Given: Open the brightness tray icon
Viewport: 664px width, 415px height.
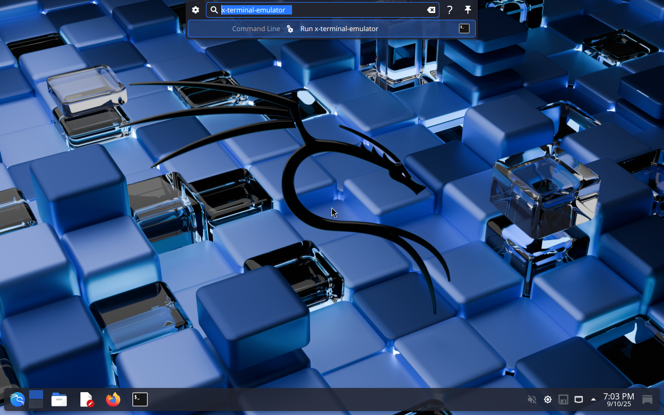Looking at the screenshot, I should 547,399.
